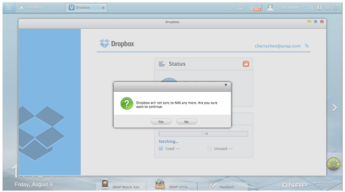The height and width of the screenshot is (192, 345).
Task: Click the storage usage progress bar
Action: (203, 134)
